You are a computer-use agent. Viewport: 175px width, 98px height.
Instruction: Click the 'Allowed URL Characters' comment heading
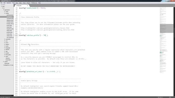click(x=30, y=44)
